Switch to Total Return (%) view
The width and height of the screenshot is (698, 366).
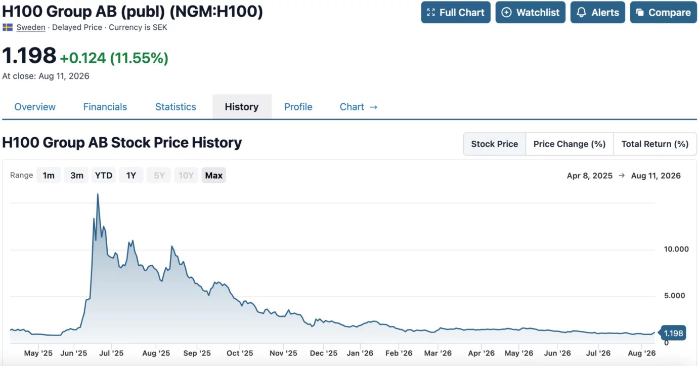pos(655,144)
